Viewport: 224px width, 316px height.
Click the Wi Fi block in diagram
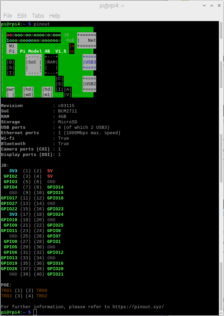click(x=12, y=49)
